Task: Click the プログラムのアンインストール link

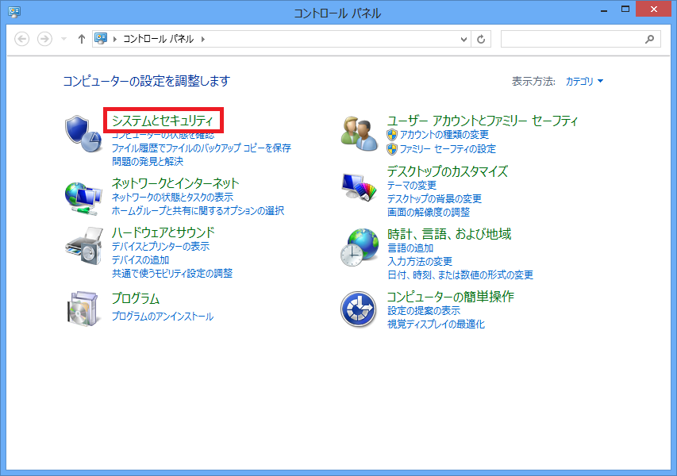Action: click(162, 317)
